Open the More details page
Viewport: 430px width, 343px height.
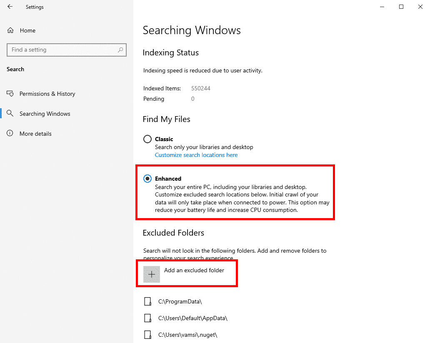tap(35, 133)
